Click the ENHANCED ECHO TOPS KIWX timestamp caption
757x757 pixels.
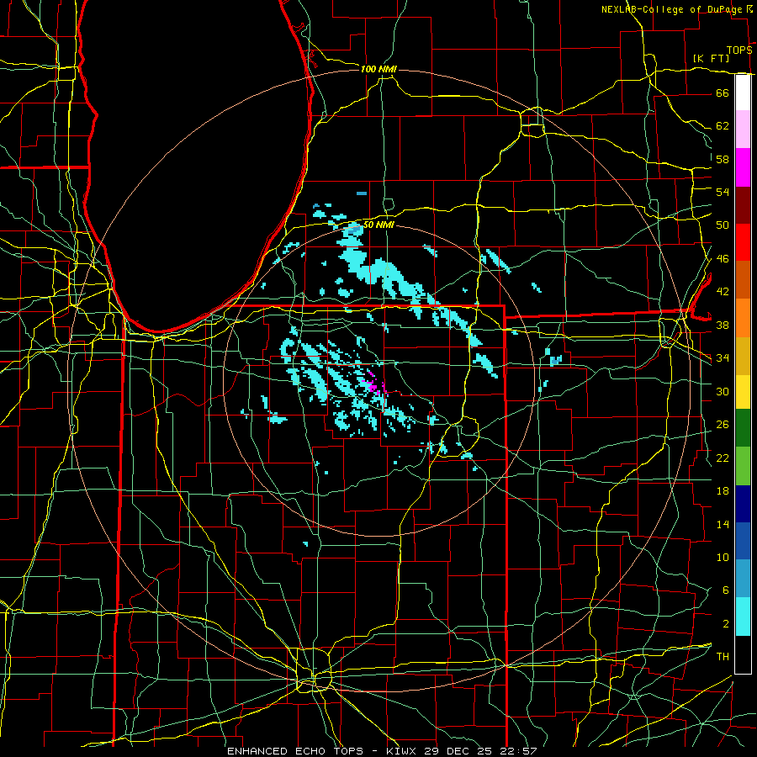382,751
